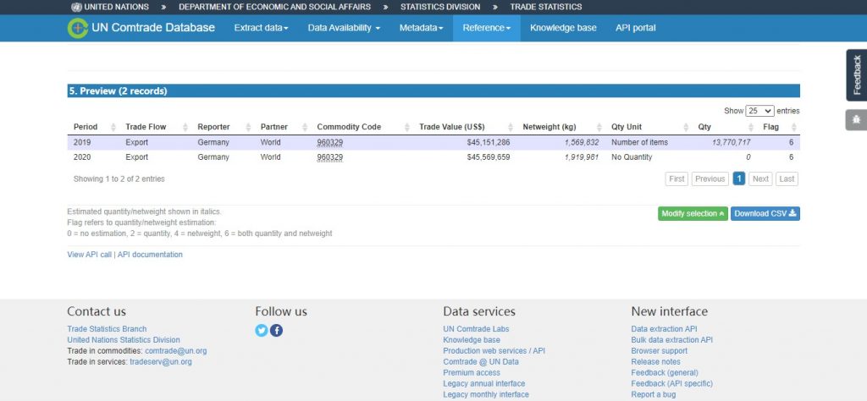Click the Last pagination button
The width and height of the screenshot is (867, 401).
pyautogui.click(x=787, y=179)
